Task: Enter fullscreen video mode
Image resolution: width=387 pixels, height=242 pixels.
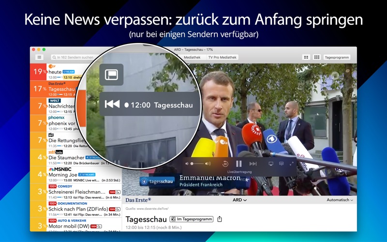Action: pyautogui.click(x=292, y=164)
